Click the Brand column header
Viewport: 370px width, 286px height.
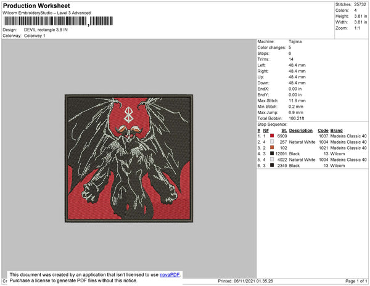coord(337,131)
